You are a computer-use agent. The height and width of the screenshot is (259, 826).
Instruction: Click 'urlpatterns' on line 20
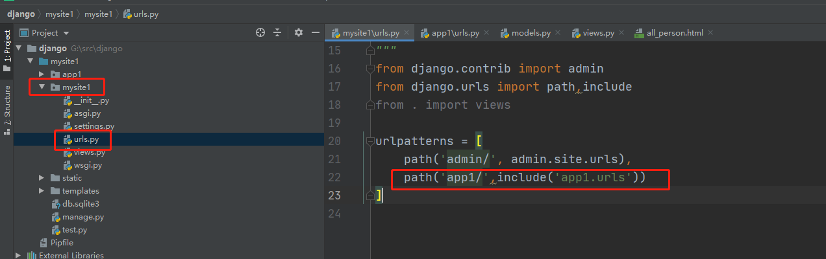point(414,141)
